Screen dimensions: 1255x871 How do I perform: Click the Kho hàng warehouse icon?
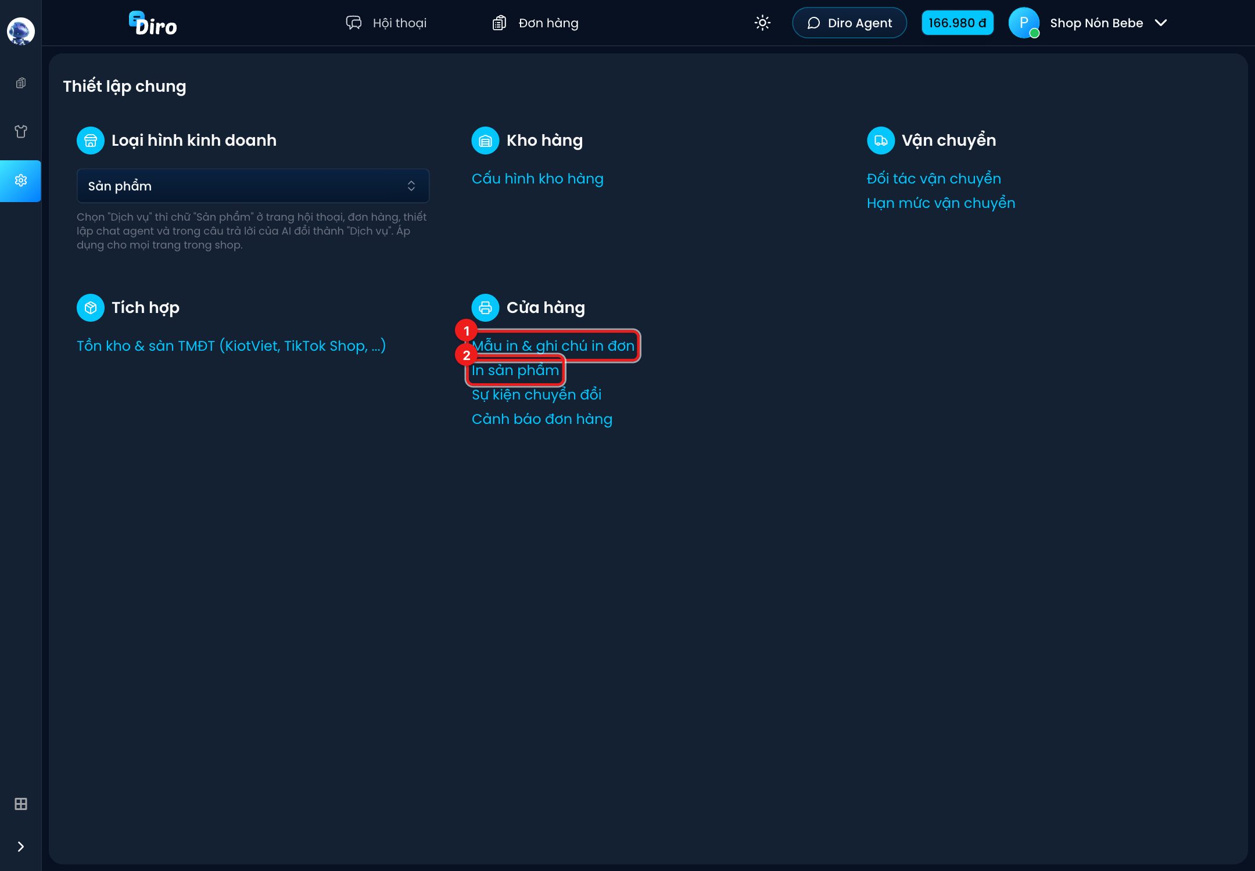[486, 141]
